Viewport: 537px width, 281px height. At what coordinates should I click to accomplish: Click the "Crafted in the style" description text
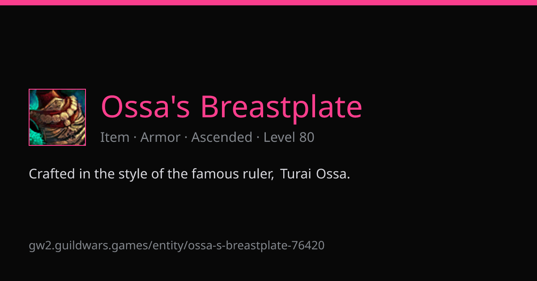(x=190, y=174)
